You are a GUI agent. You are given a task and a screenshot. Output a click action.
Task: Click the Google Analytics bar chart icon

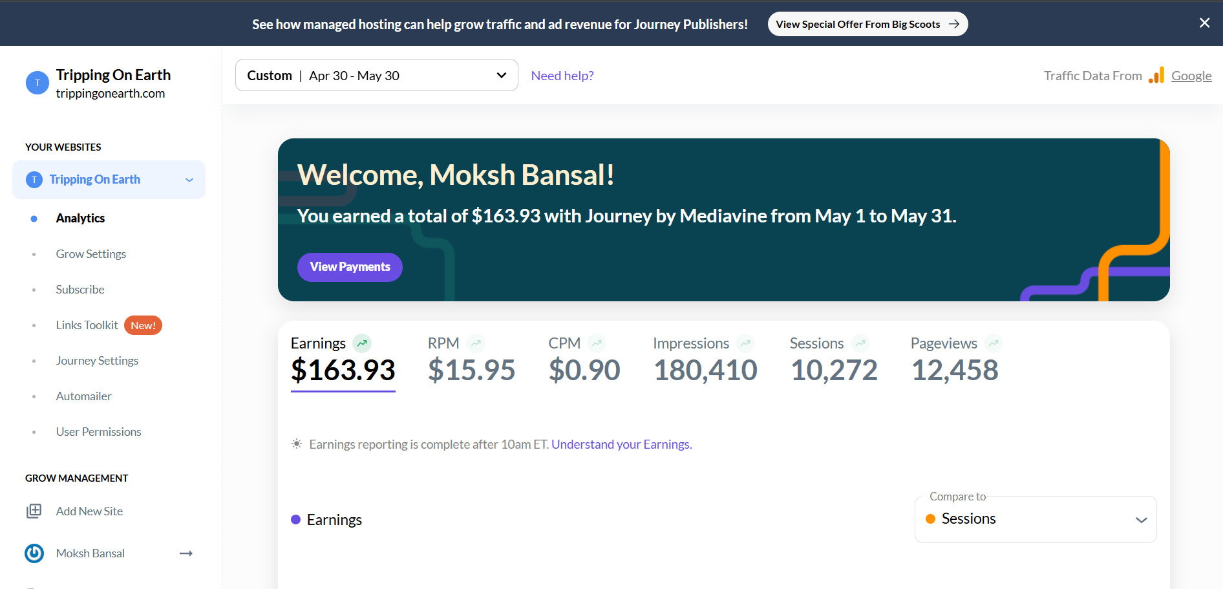(1156, 75)
